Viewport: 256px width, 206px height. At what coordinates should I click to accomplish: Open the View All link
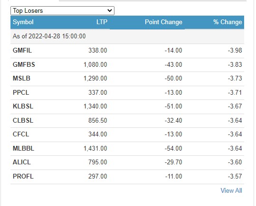[x=231, y=190]
